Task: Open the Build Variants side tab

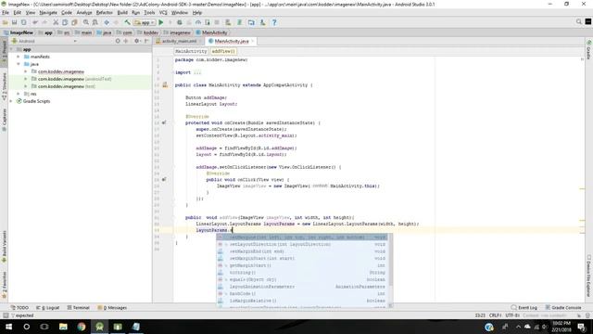Action: (x=4, y=247)
